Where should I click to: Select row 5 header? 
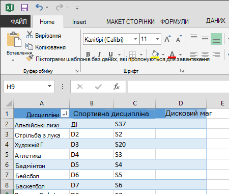[x=7, y=154]
